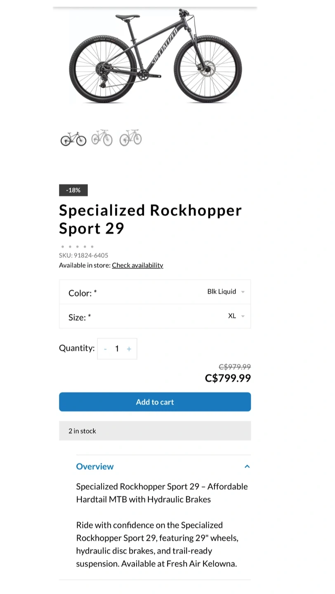This screenshot has height=594, width=335.
Task: Open the XL size dropdown
Action: 236,316
